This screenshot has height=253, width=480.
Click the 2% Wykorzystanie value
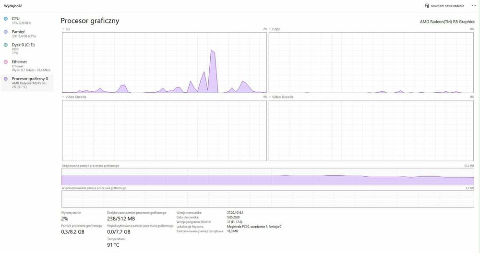click(x=65, y=219)
